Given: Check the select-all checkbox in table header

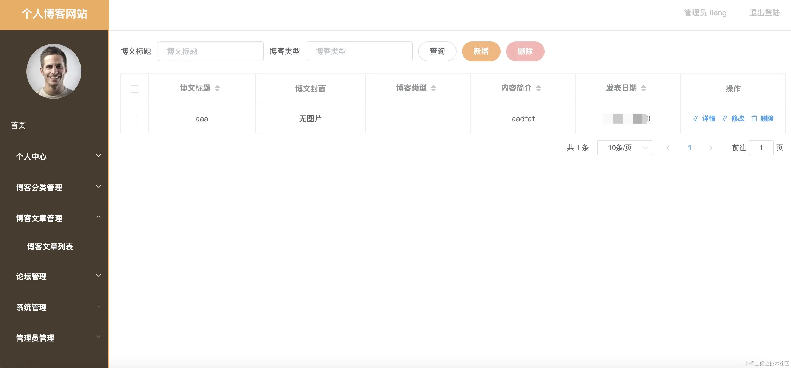Looking at the screenshot, I should pos(134,89).
